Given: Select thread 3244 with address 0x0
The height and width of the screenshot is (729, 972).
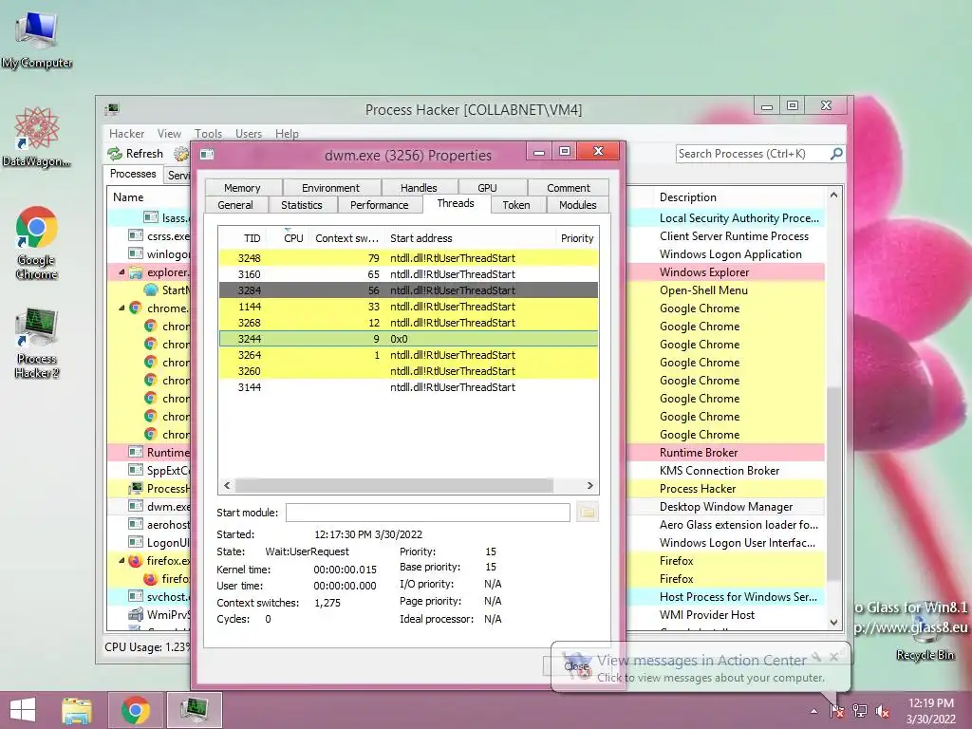Looking at the screenshot, I should click(408, 339).
